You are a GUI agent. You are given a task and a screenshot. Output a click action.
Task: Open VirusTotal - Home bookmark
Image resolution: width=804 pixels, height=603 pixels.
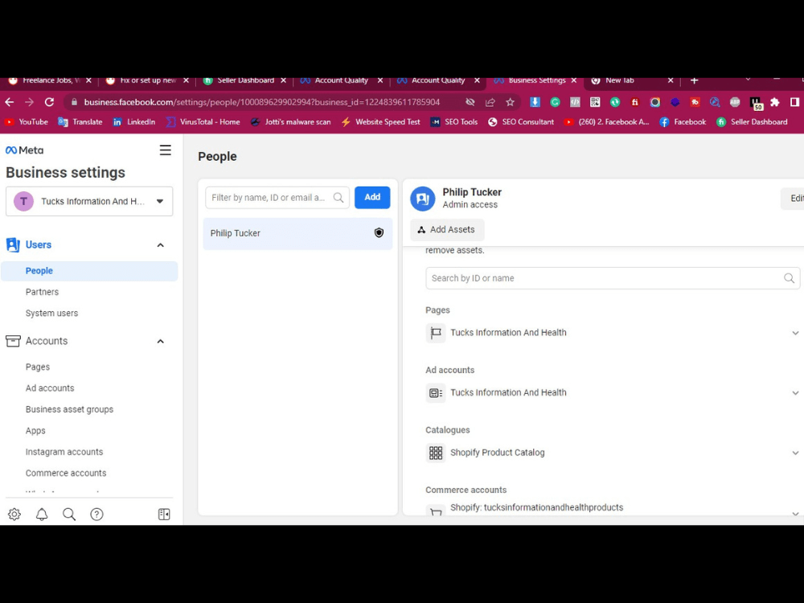point(203,122)
